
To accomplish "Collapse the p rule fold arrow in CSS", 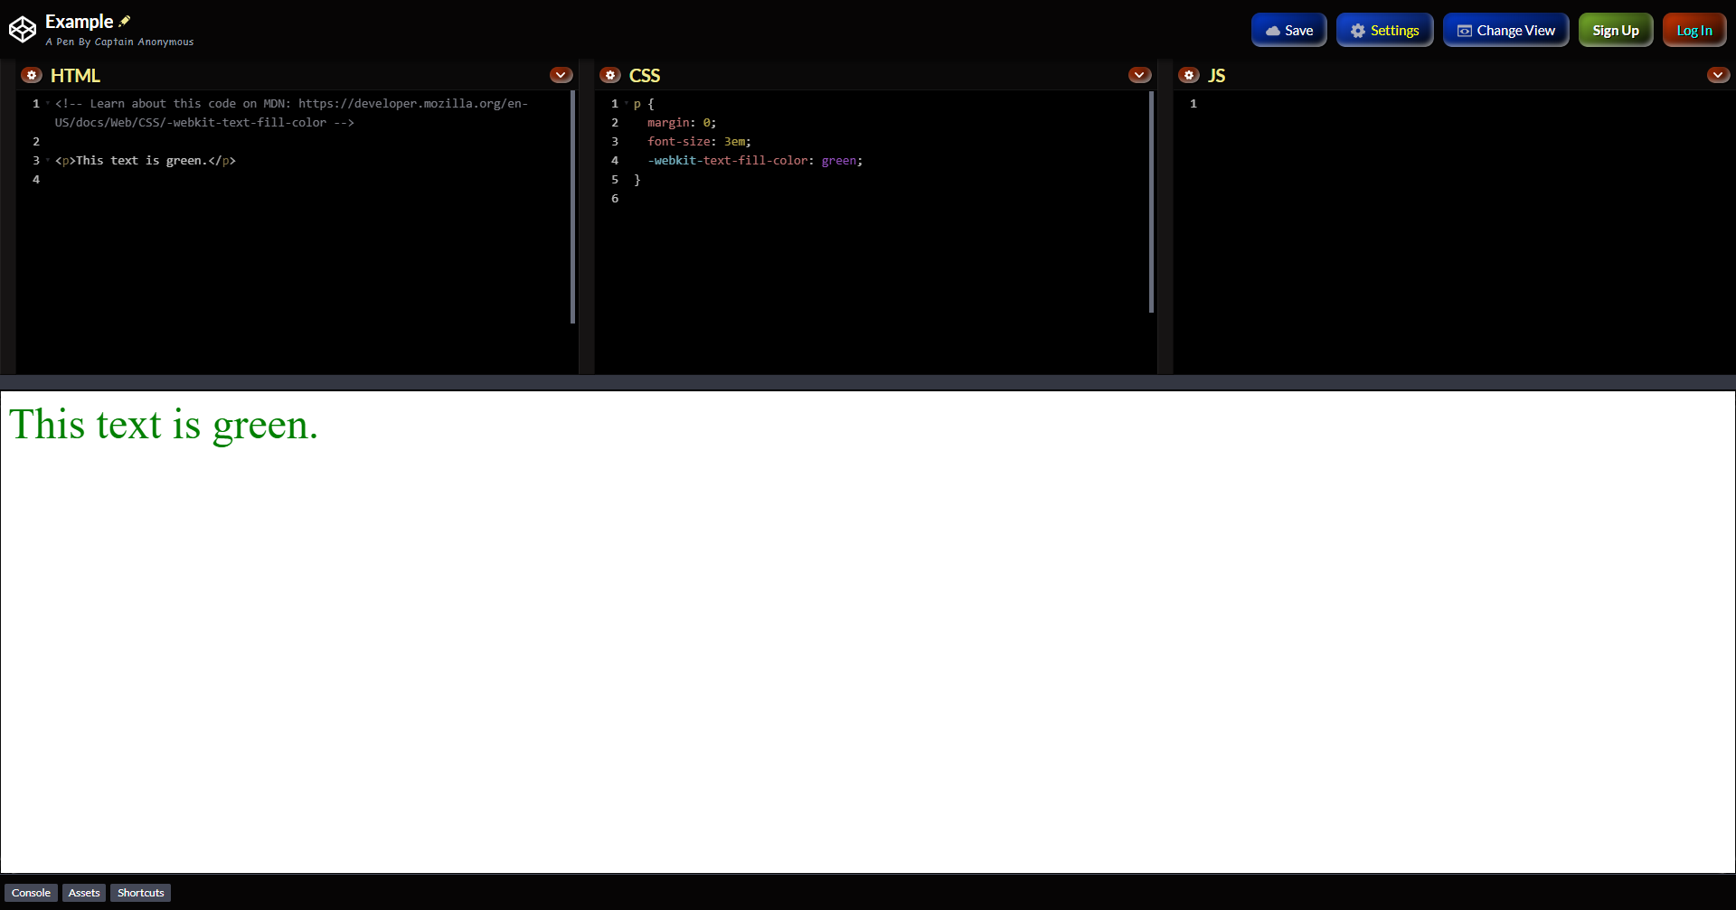I will pyautogui.click(x=627, y=103).
